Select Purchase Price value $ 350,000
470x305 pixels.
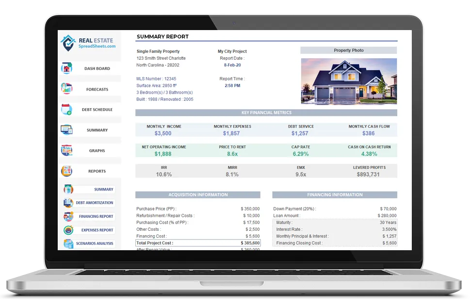pos(250,209)
